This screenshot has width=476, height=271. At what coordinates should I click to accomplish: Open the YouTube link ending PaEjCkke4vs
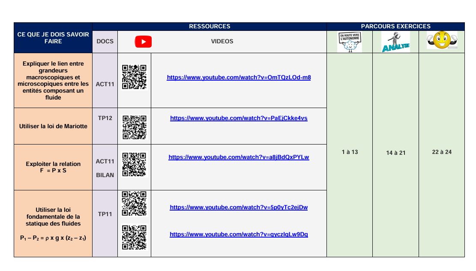(x=239, y=118)
